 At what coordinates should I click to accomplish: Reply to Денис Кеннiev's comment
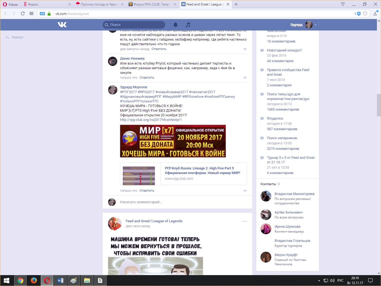147,78
